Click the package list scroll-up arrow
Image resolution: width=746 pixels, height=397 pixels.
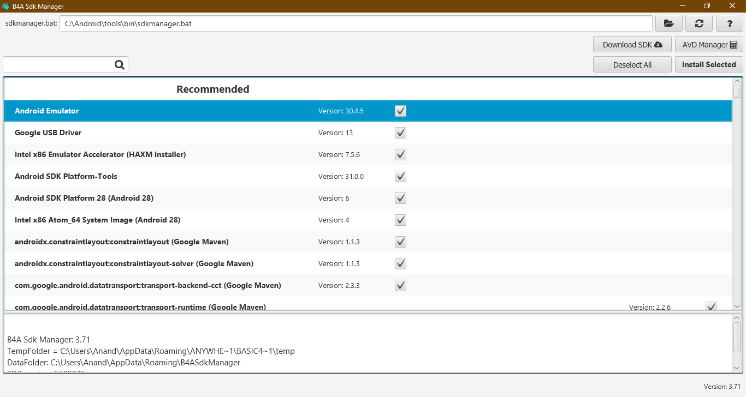point(737,81)
